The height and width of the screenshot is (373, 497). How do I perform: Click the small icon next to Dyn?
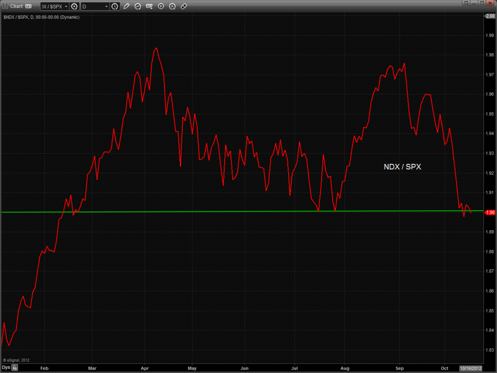click(x=15, y=368)
